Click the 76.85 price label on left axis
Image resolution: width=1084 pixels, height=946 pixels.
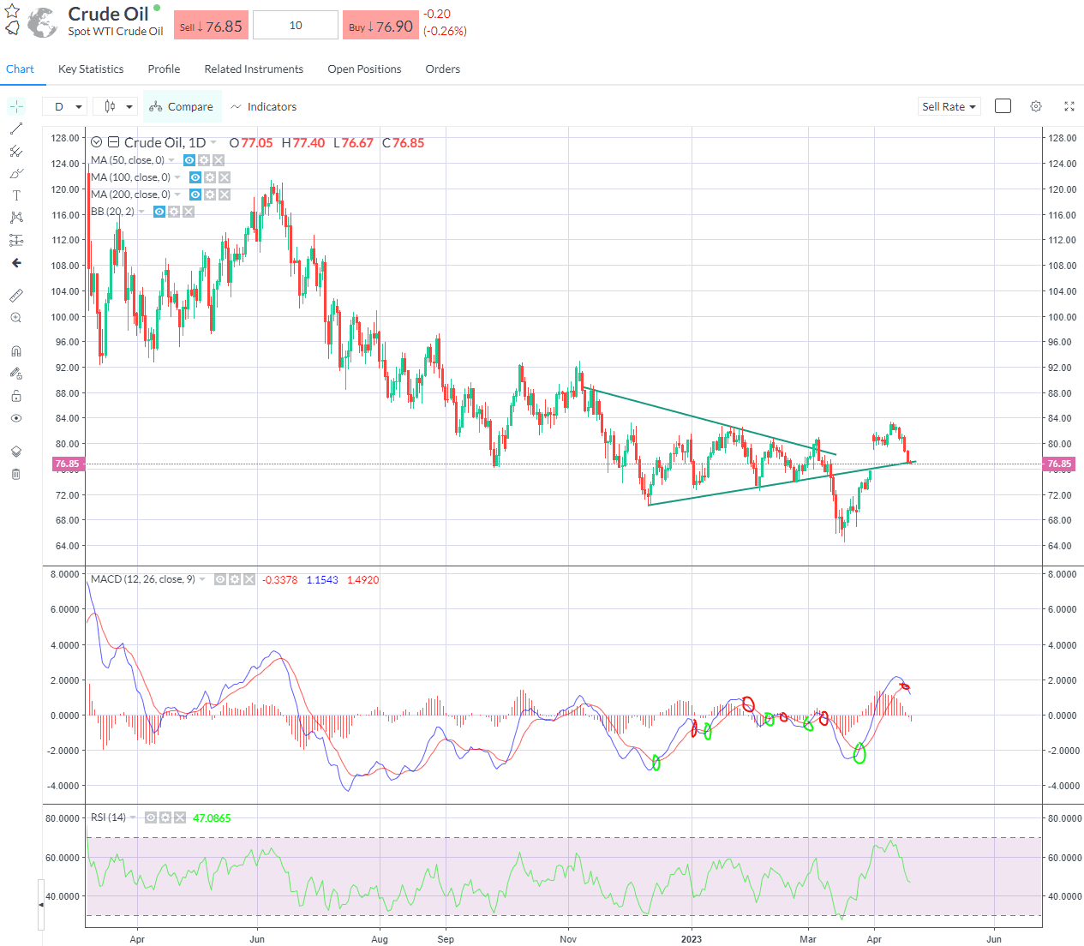pos(67,464)
